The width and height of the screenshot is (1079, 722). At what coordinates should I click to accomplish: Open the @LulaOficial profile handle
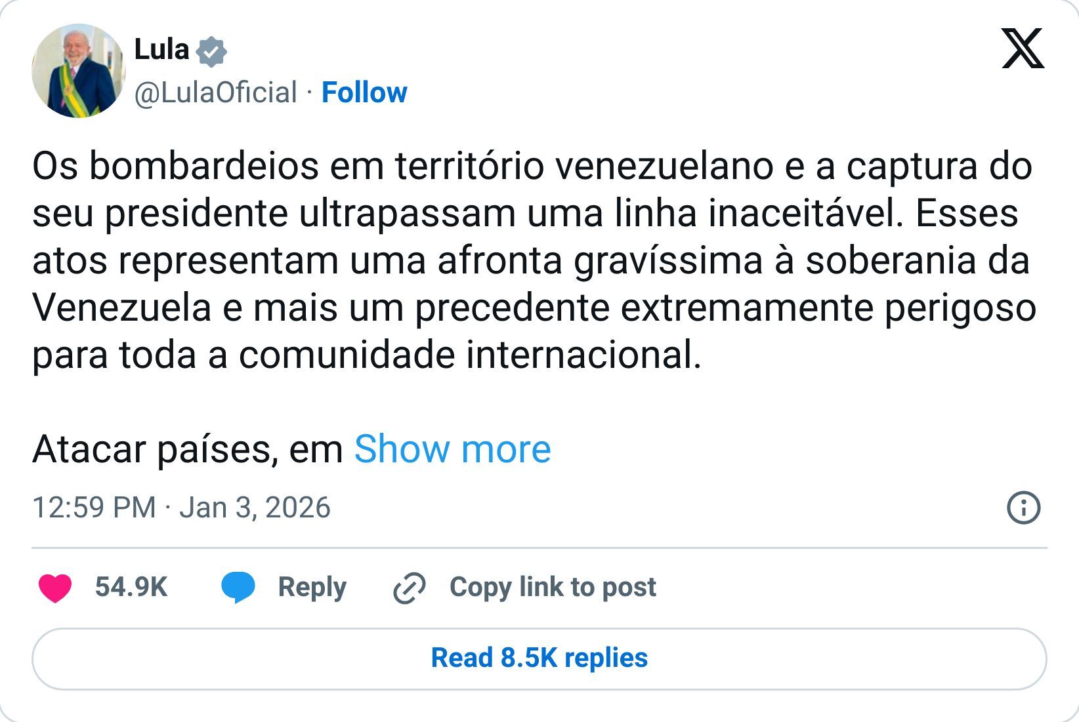tap(213, 92)
